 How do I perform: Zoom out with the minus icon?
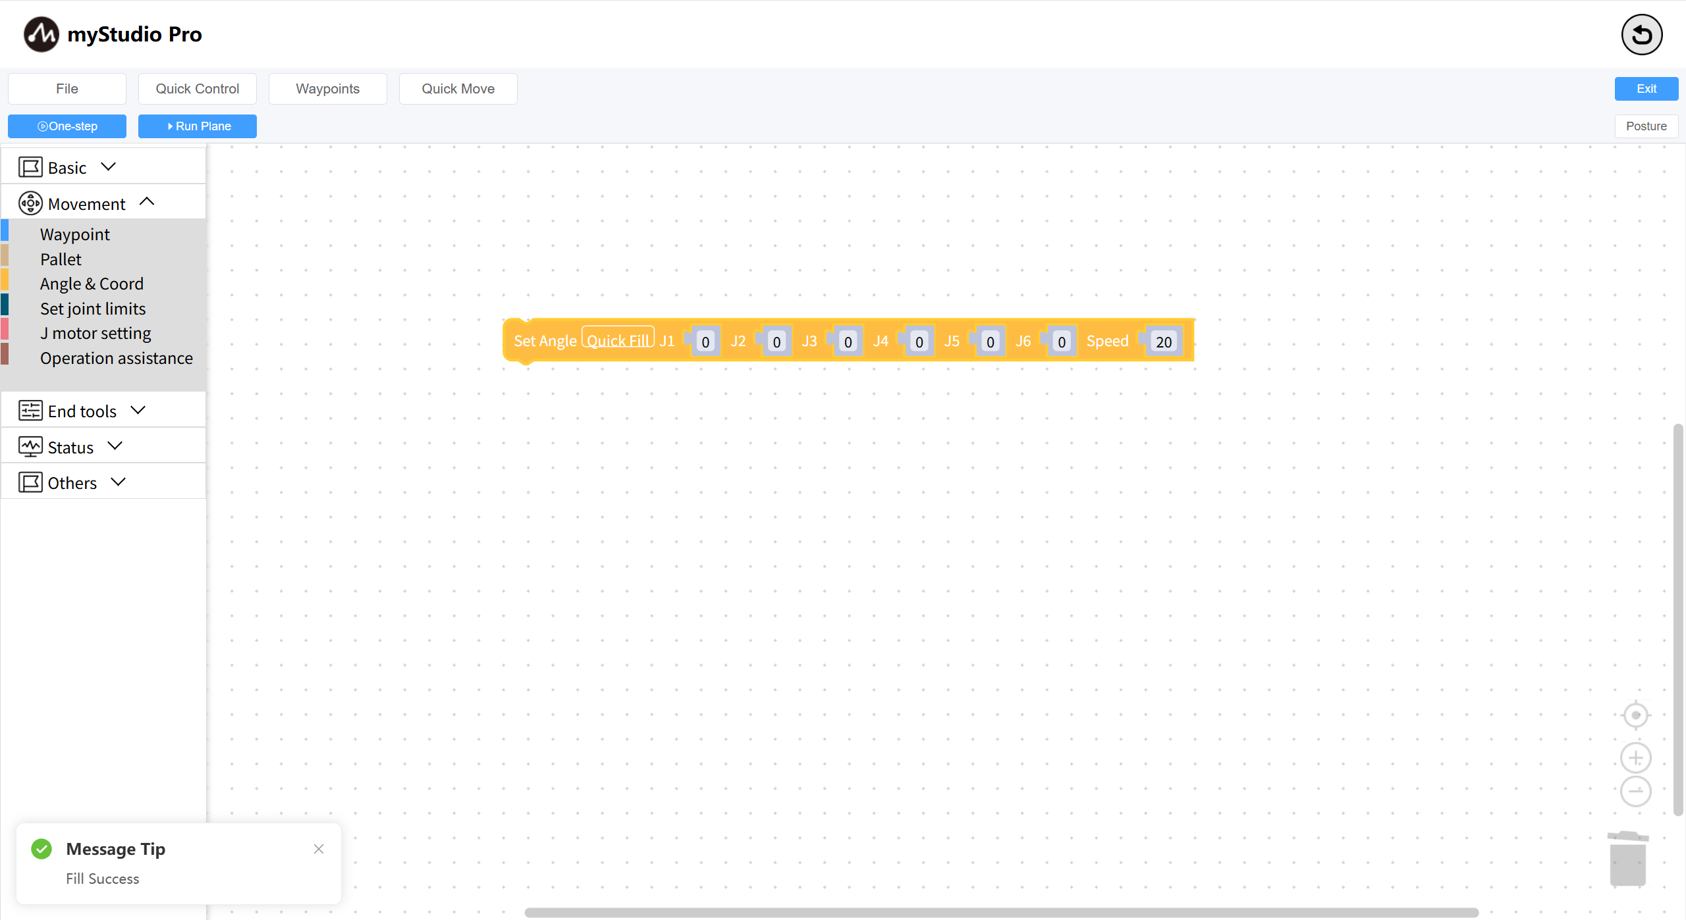tap(1635, 791)
